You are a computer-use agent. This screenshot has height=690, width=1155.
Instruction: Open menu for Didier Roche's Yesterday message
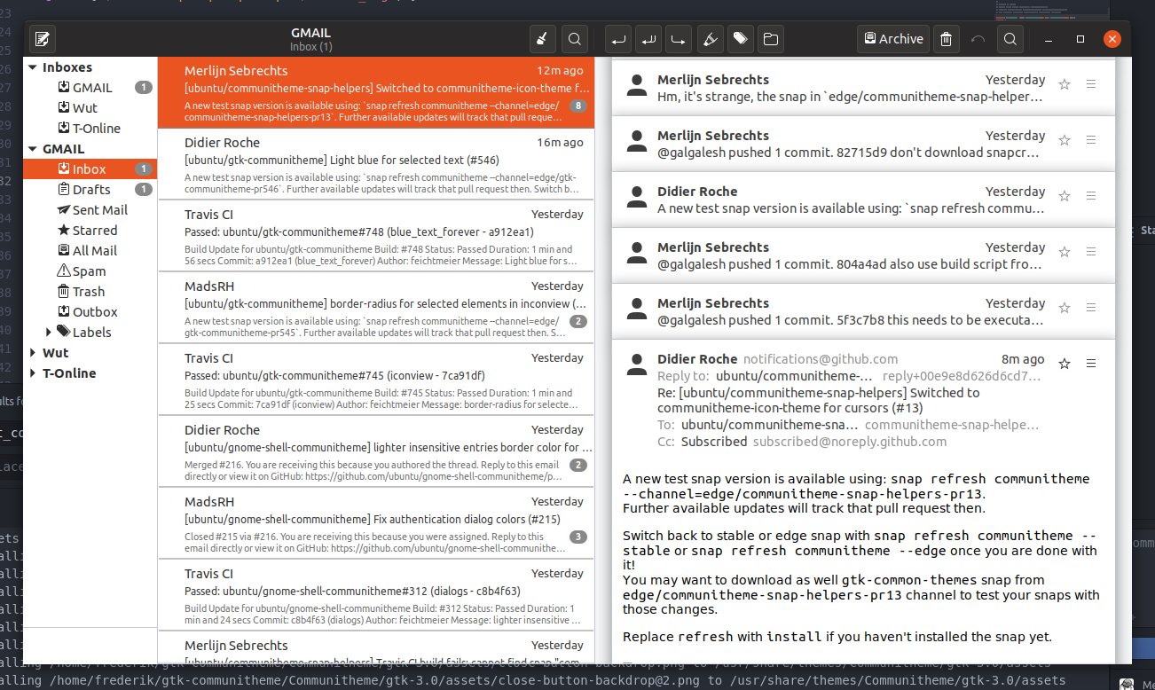point(1091,196)
